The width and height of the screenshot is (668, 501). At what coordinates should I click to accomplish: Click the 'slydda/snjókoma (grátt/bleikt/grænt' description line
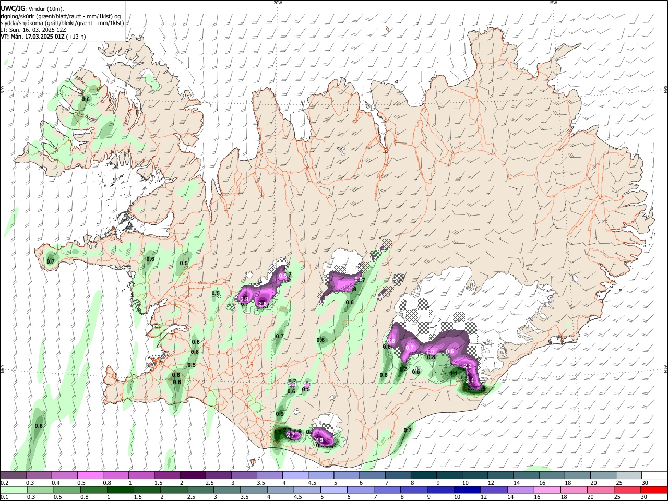click(x=62, y=23)
